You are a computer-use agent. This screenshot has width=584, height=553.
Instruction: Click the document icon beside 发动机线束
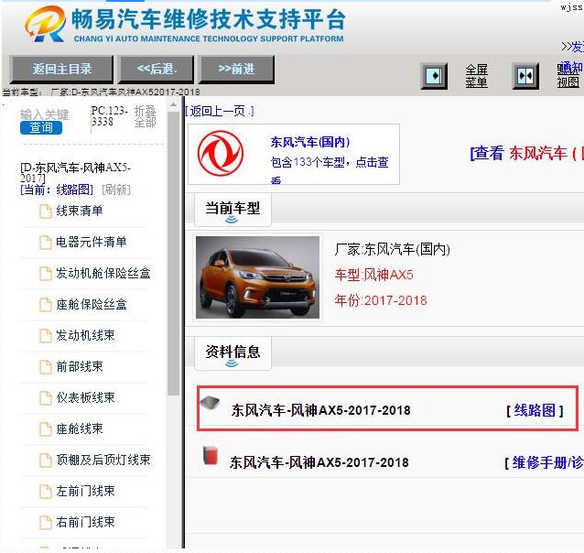pyautogui.click(x=46, y=336)
